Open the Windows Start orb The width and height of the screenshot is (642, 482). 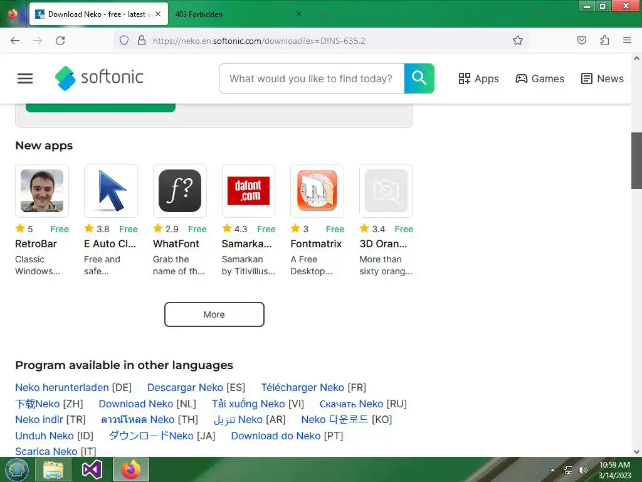(17, 469)
